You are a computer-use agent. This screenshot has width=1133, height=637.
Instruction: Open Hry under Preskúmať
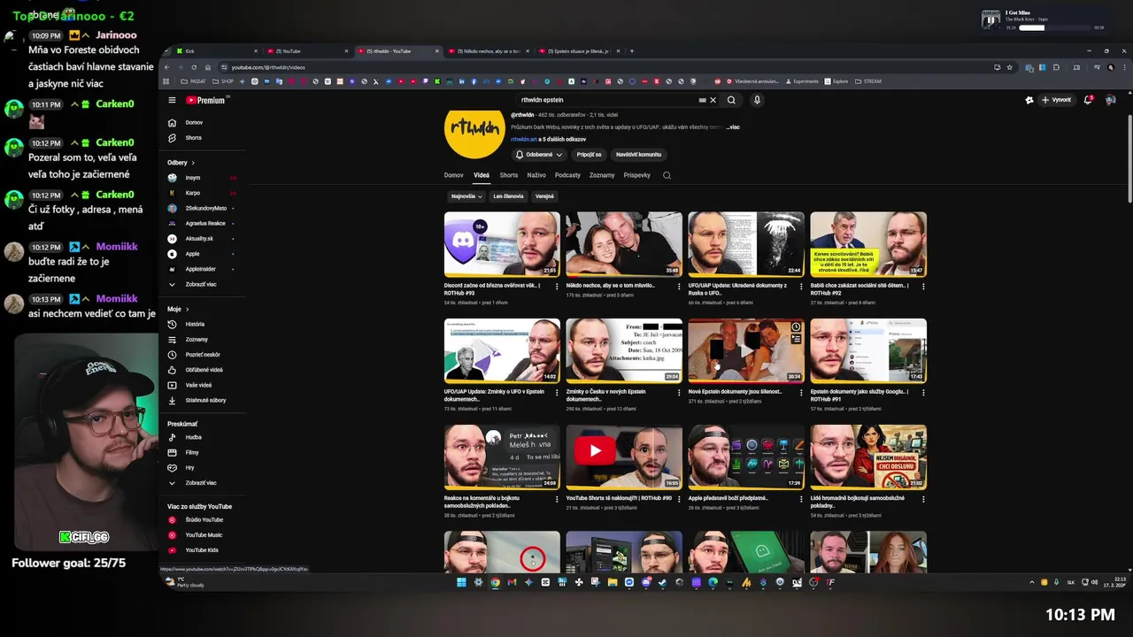(189, 467)
